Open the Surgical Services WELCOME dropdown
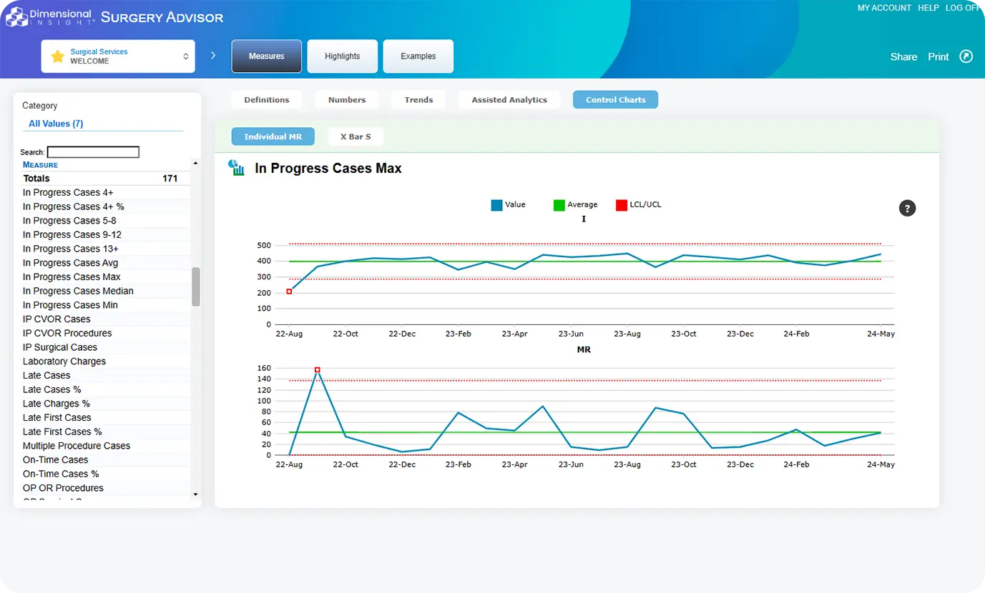The height and width of the screenshot is (593, 985). [118, 56]
